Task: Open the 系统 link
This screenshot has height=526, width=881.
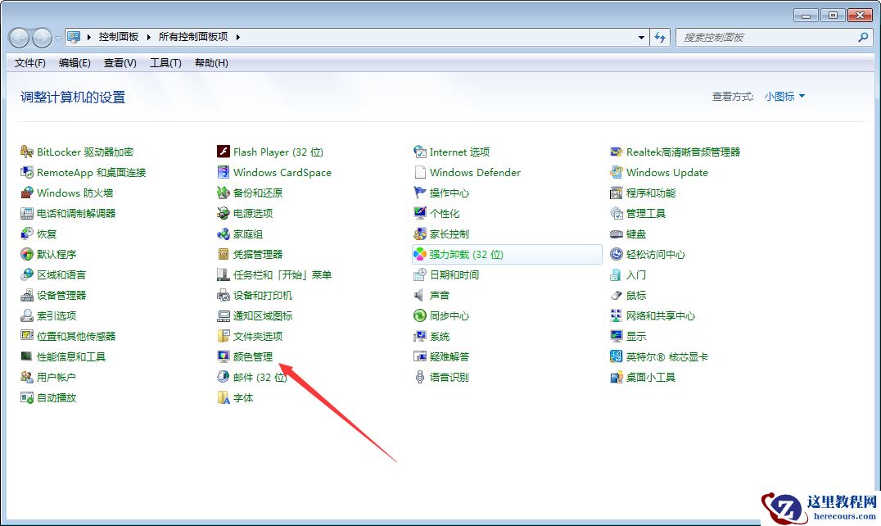Action: [x=440, y=337]
